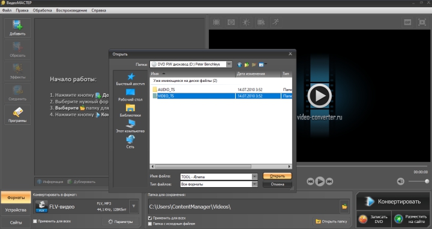Click the volume slider handle
This screenshot has width=432, height=229.
click(427, 181)
